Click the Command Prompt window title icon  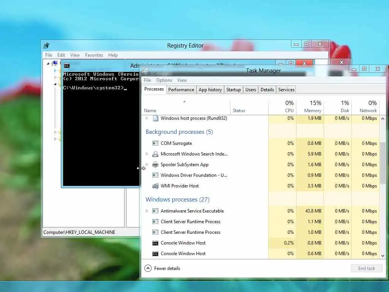pyautogui.click(x=67, y=65)
